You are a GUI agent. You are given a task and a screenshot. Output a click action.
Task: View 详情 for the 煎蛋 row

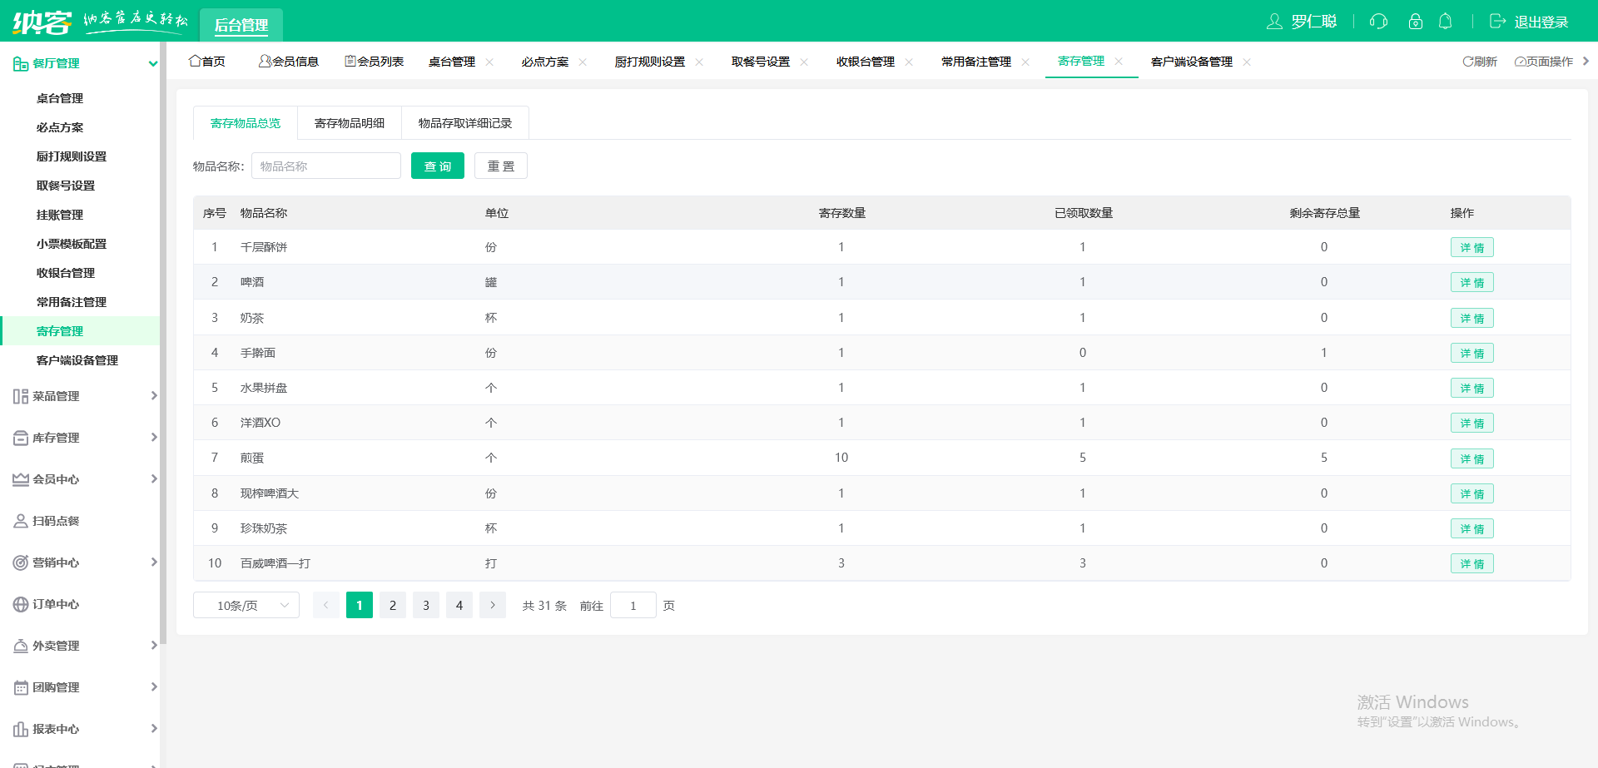point(1471,458)
